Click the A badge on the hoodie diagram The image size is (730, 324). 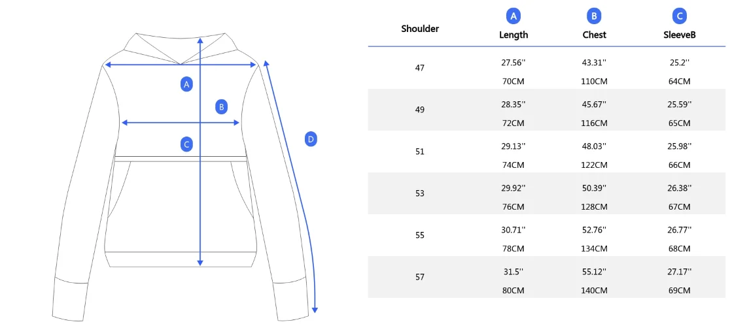pos(186,84)
